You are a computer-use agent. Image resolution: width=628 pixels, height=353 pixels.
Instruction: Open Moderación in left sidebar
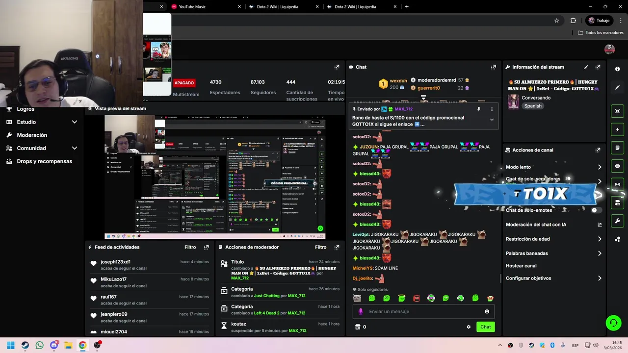click(x=32, y=135)
